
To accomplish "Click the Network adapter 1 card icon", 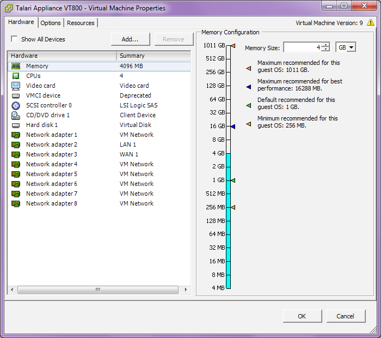I will coord(16,135).
